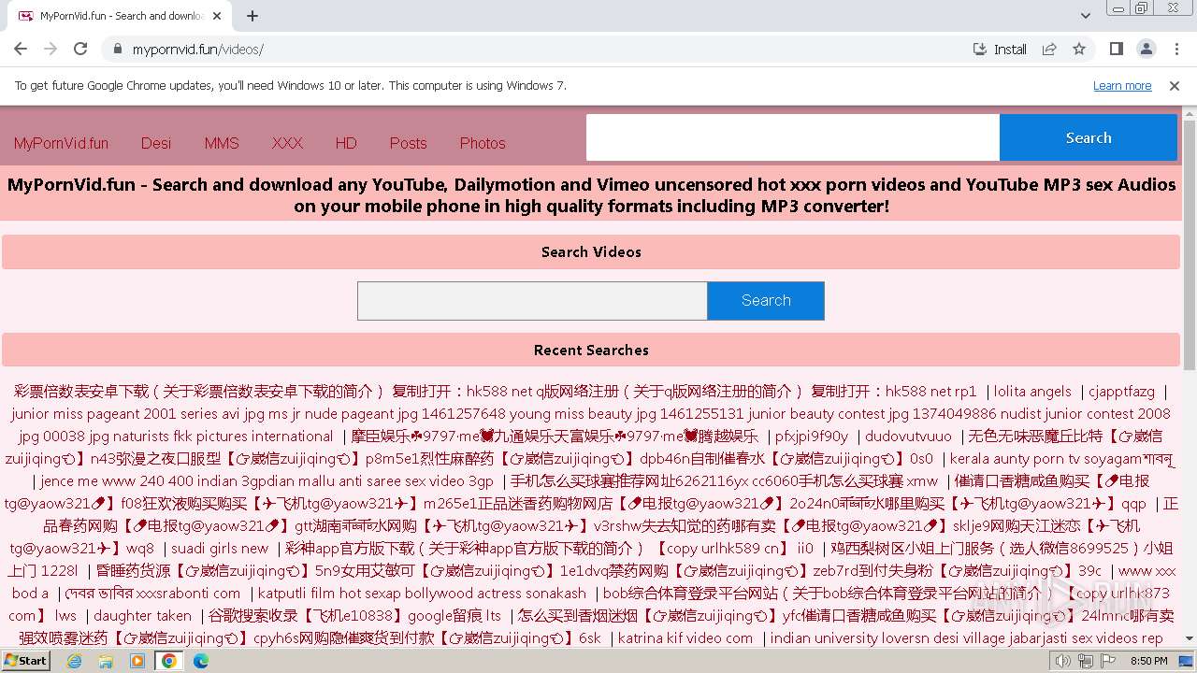Select the Photos menu item
The image size is (1197, 673).
pyautogui.click(x=483, y=143)
